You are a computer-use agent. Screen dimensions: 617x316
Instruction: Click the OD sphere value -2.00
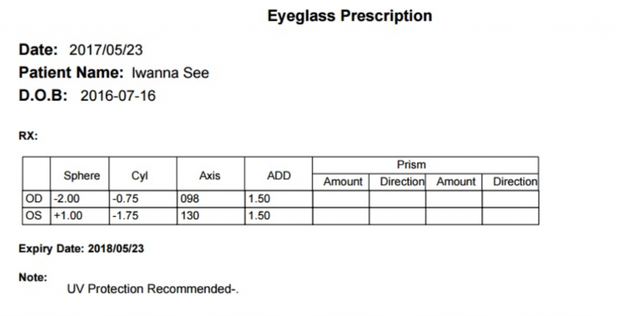tap(66, 199)
